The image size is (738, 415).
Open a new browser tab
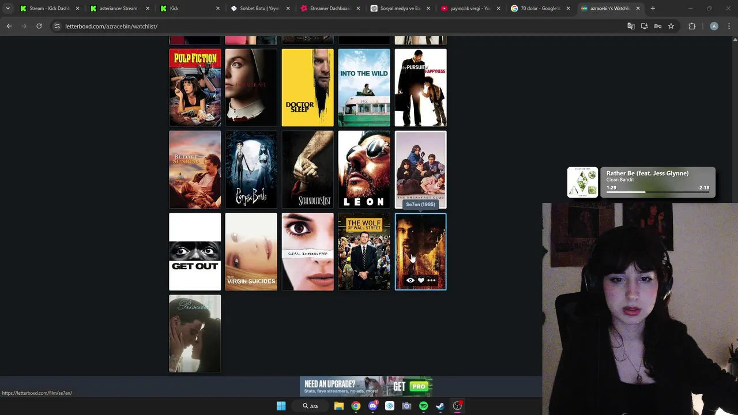(x=653, y=9)
